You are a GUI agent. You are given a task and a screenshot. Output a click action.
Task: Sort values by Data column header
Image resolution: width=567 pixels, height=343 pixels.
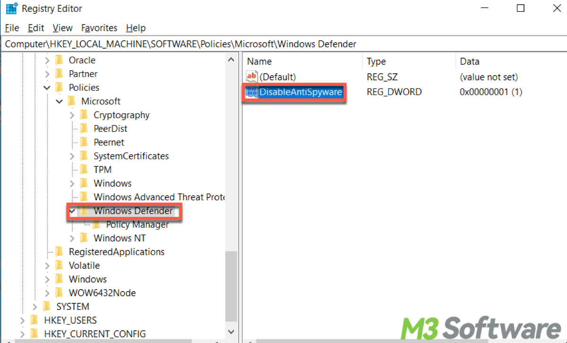pos(511,61)
